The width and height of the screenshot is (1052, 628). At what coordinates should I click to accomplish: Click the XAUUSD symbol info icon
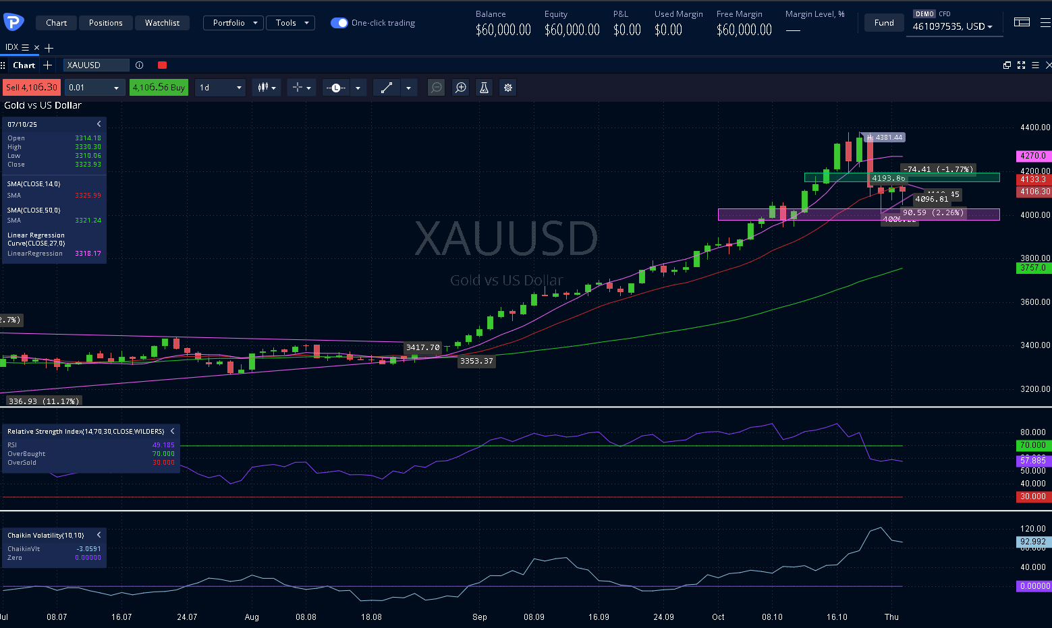point(139,65)
